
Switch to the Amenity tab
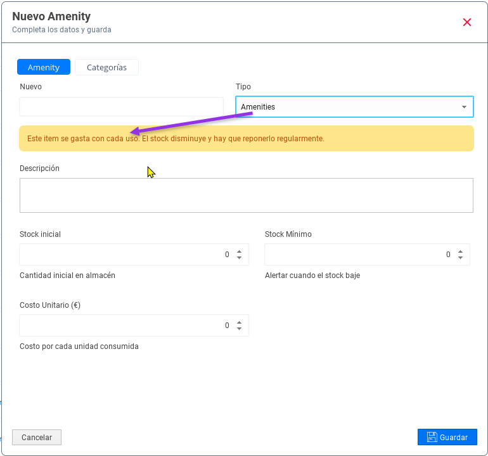44,67
